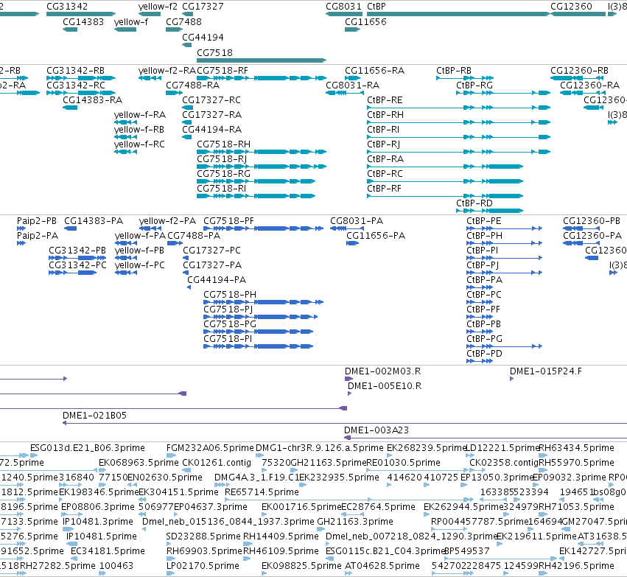This screenshot has width=627, height=577.
Task: Click the CtBP-RG transcript label
Action: (474, 85)
